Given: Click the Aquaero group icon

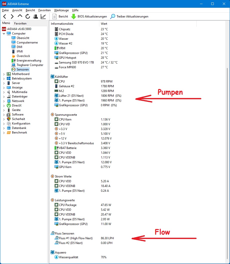Looking at the screenshot, I should tap(52, 252).
